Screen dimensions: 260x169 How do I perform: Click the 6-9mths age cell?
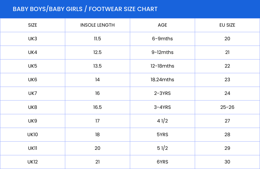(x=162, y=39)
